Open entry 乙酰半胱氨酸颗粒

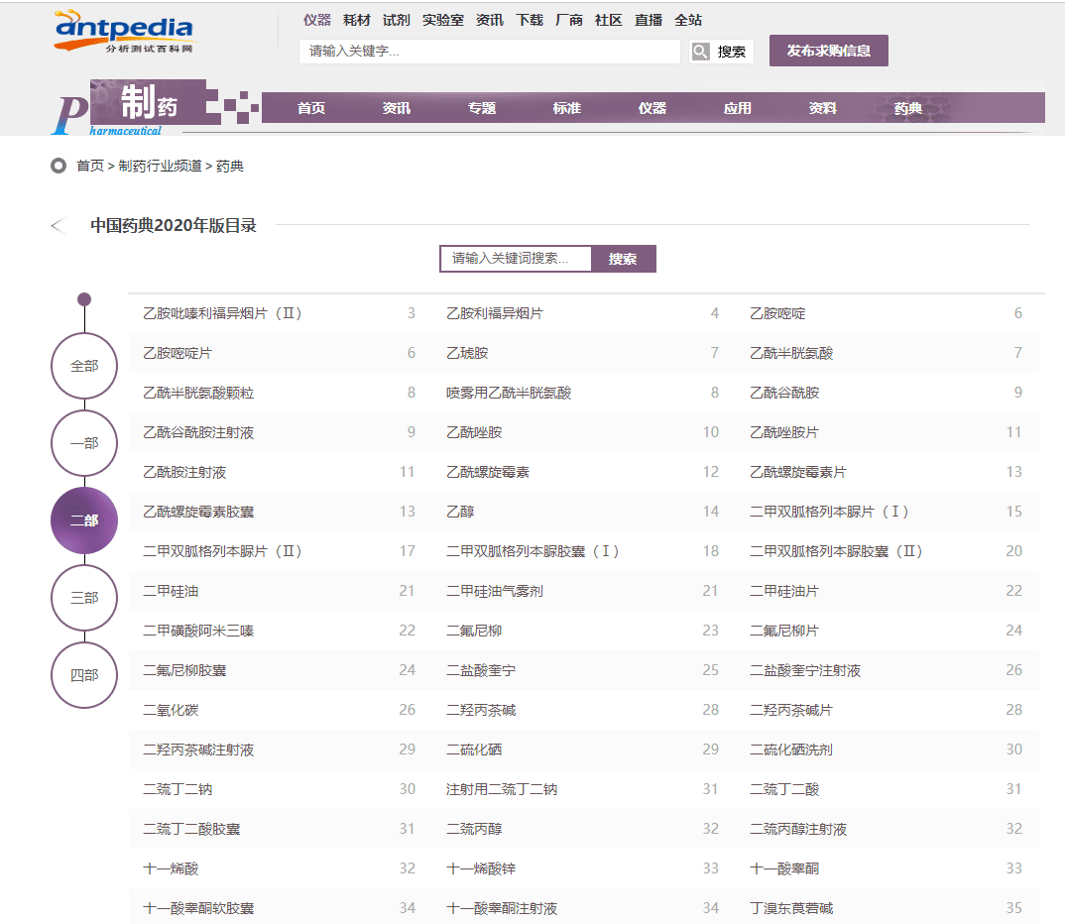[x=198, y=393]
